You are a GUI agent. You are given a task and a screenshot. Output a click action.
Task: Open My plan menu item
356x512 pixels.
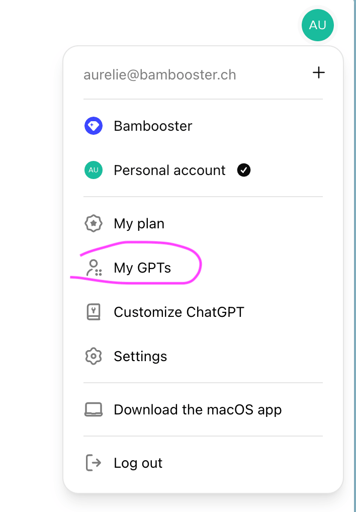click(203, 224)
